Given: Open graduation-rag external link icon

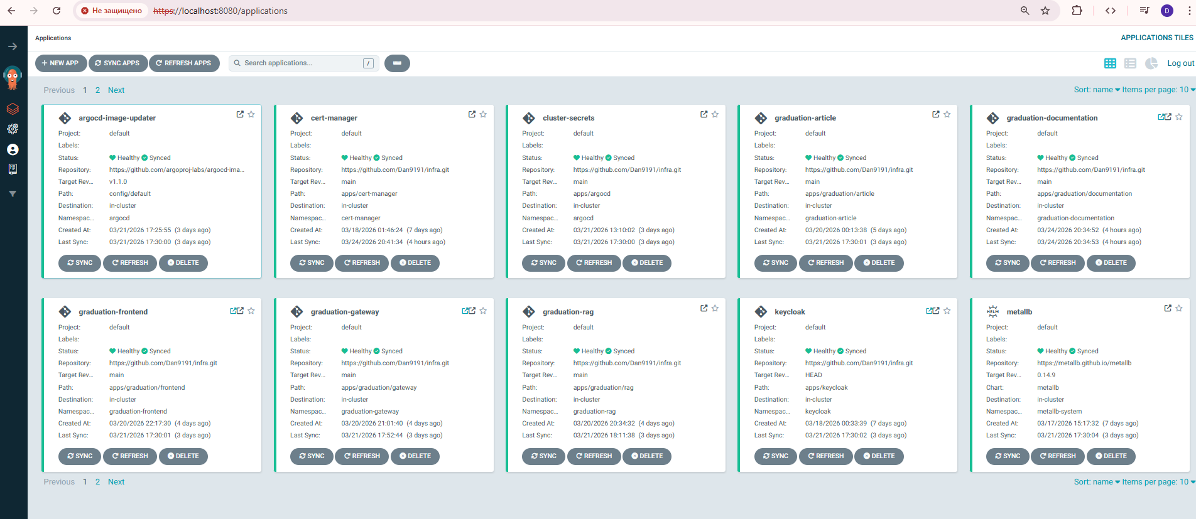Looking at the screenshot, I should pyautogui.click(x=704, y=308).
